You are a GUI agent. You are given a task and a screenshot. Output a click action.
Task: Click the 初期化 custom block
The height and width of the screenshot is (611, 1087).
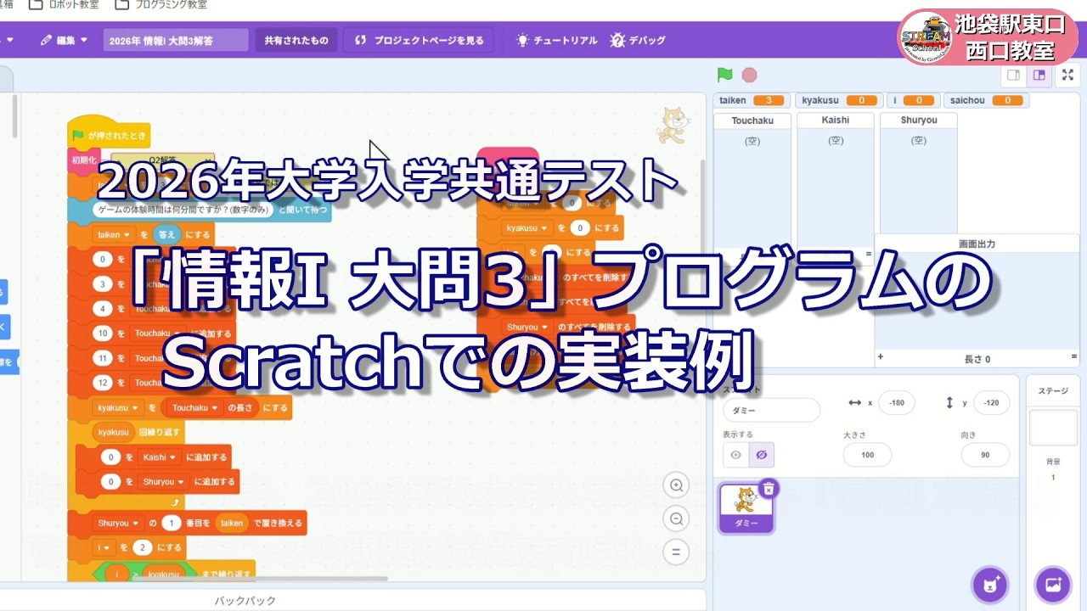point(85,159)
